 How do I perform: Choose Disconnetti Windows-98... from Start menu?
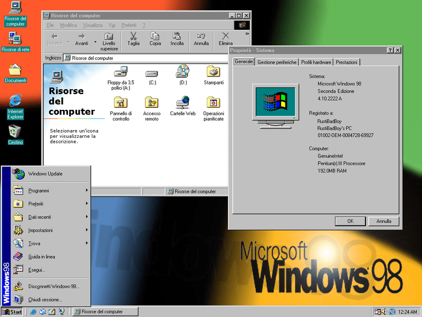pos(50,286)
